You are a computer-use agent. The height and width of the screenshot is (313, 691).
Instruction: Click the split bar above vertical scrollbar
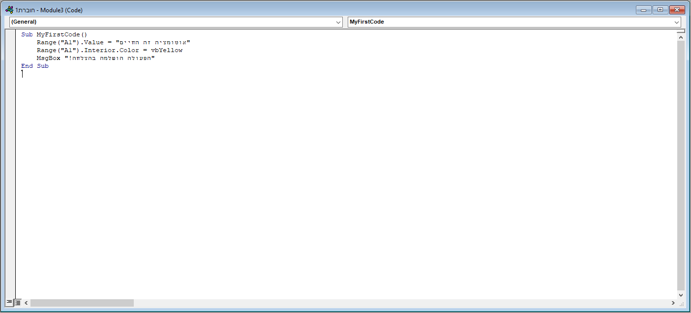[681, 31]
